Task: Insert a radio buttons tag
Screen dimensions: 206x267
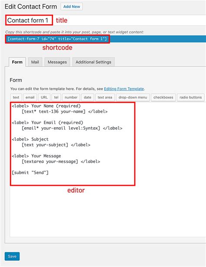Action: (x=191, y=97)
